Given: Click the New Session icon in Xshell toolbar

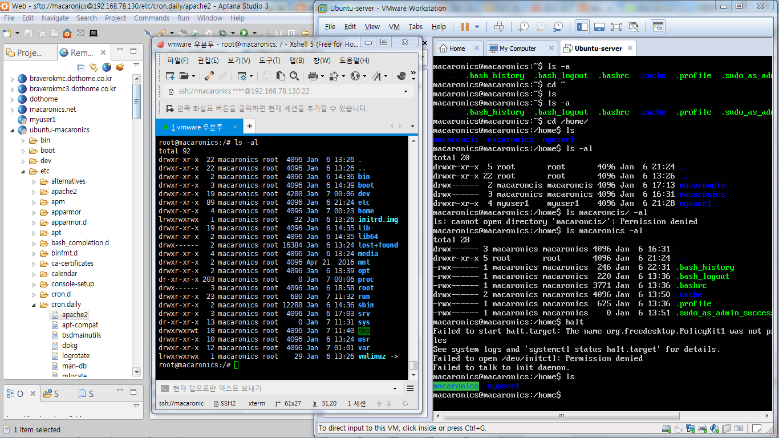Looking at the screenshot, I should coord(170,76).
